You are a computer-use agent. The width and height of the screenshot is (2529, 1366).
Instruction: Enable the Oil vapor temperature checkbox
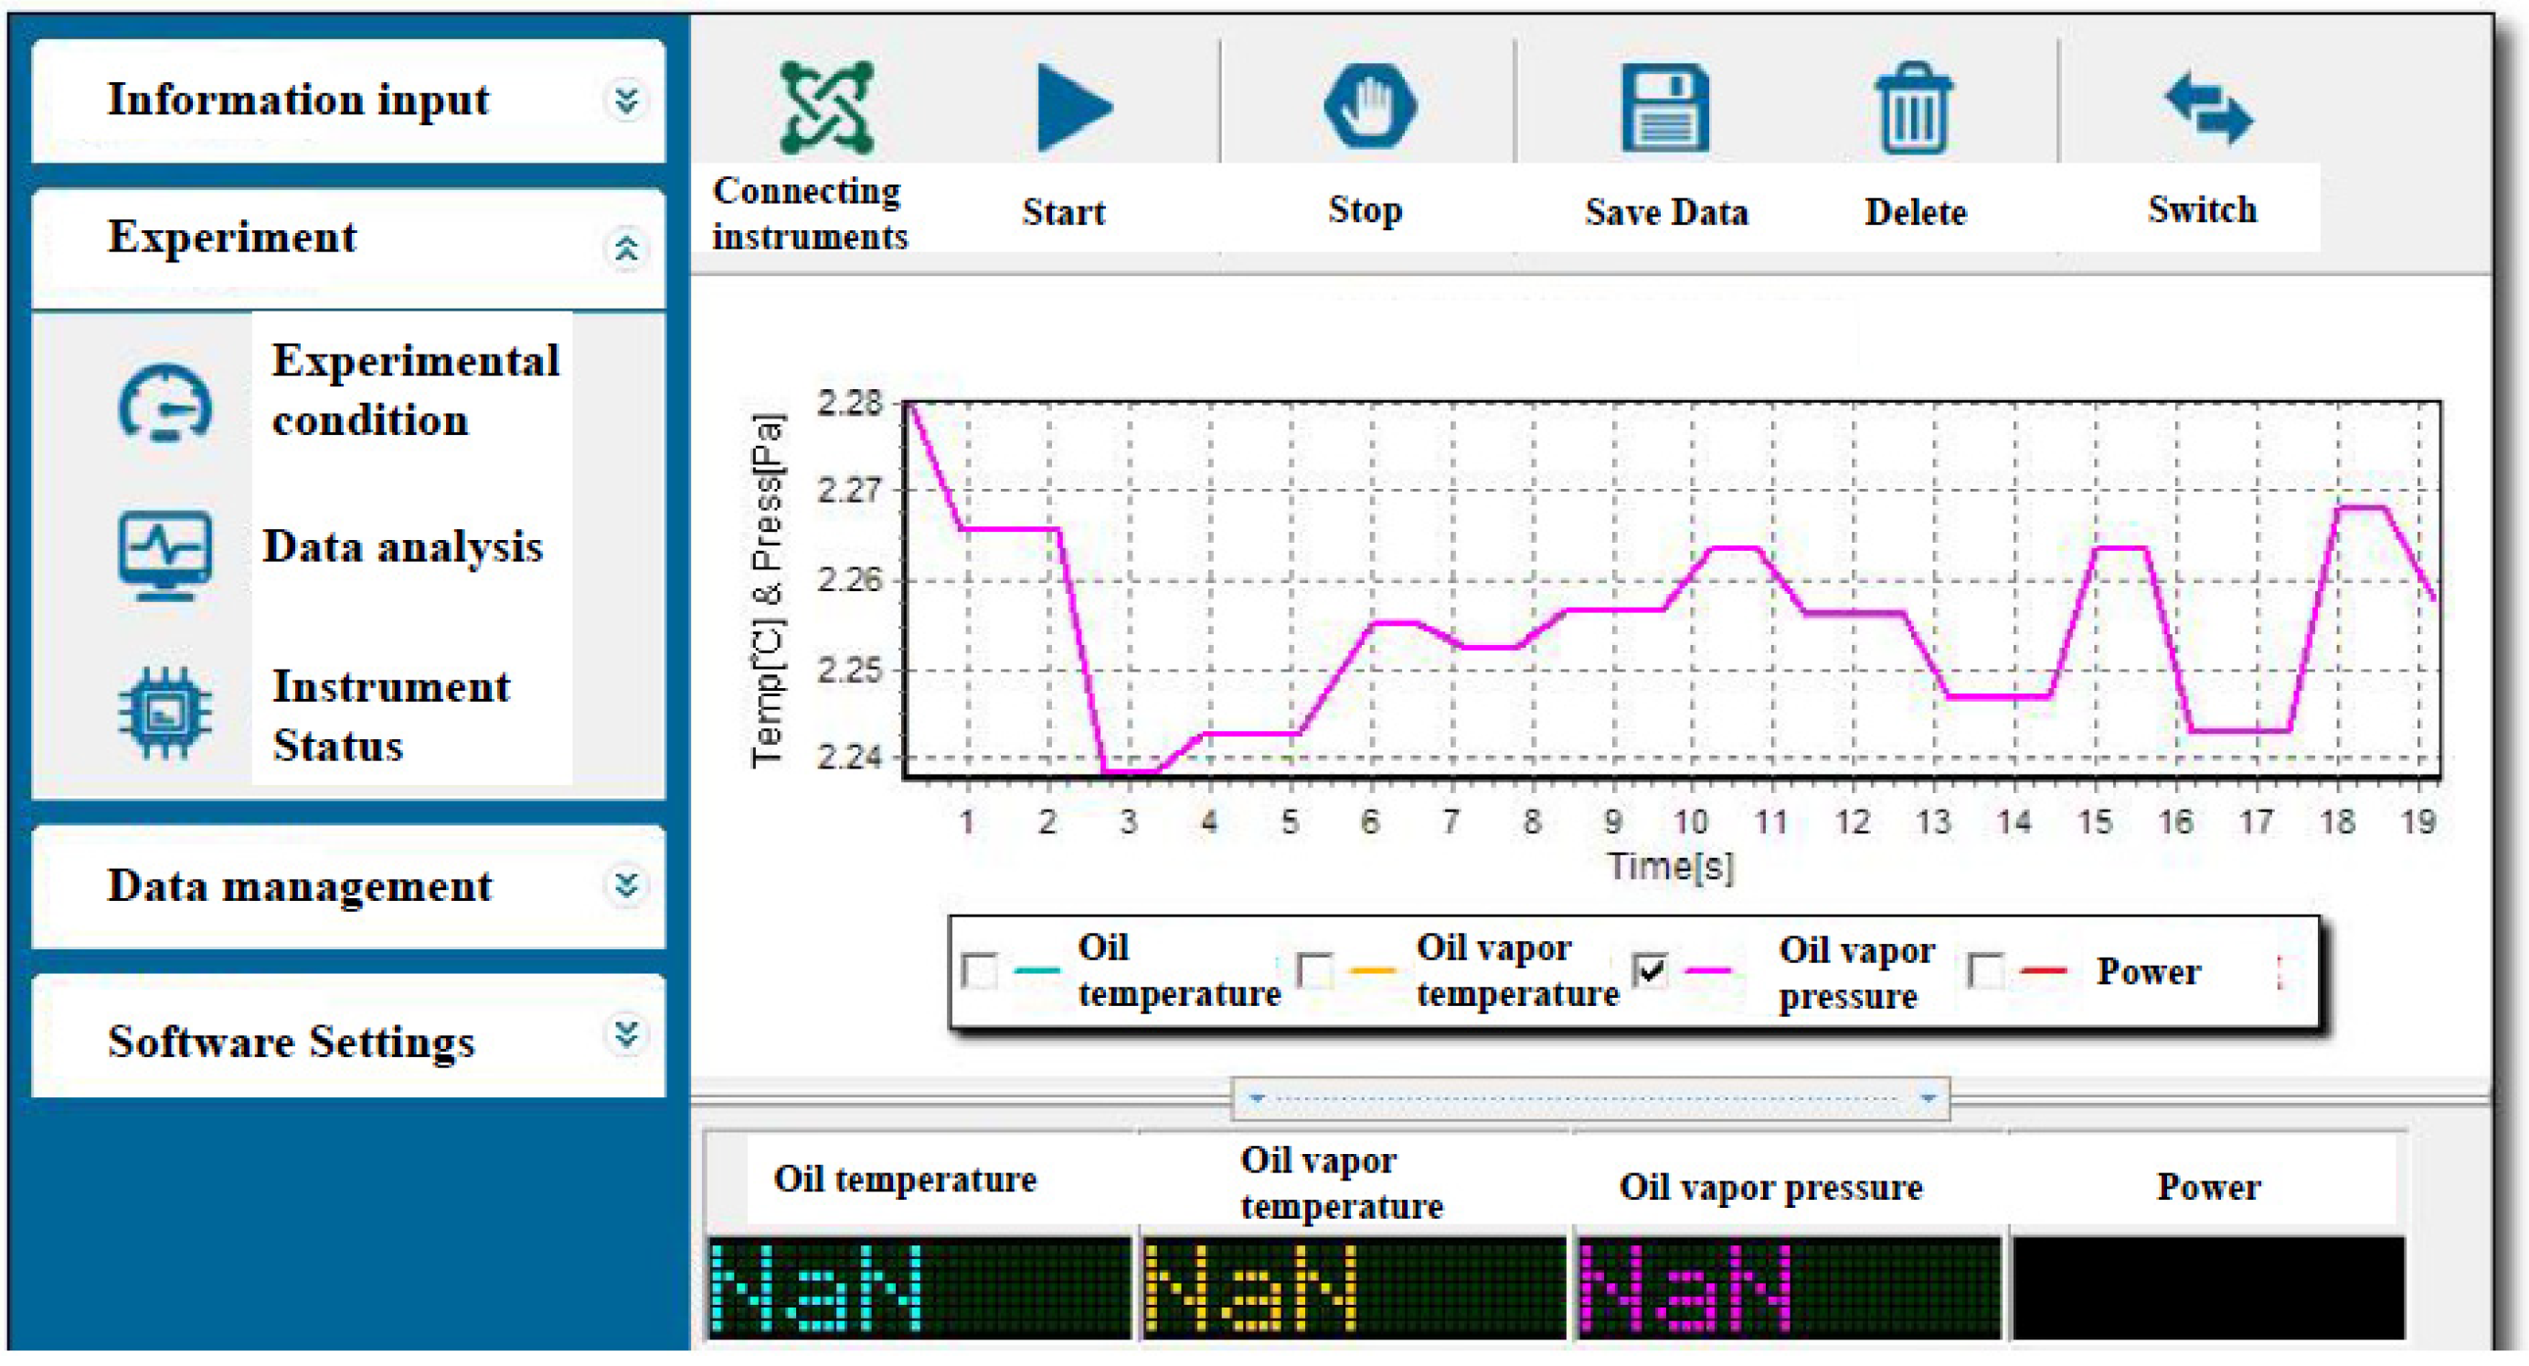tap(1314, 971)
